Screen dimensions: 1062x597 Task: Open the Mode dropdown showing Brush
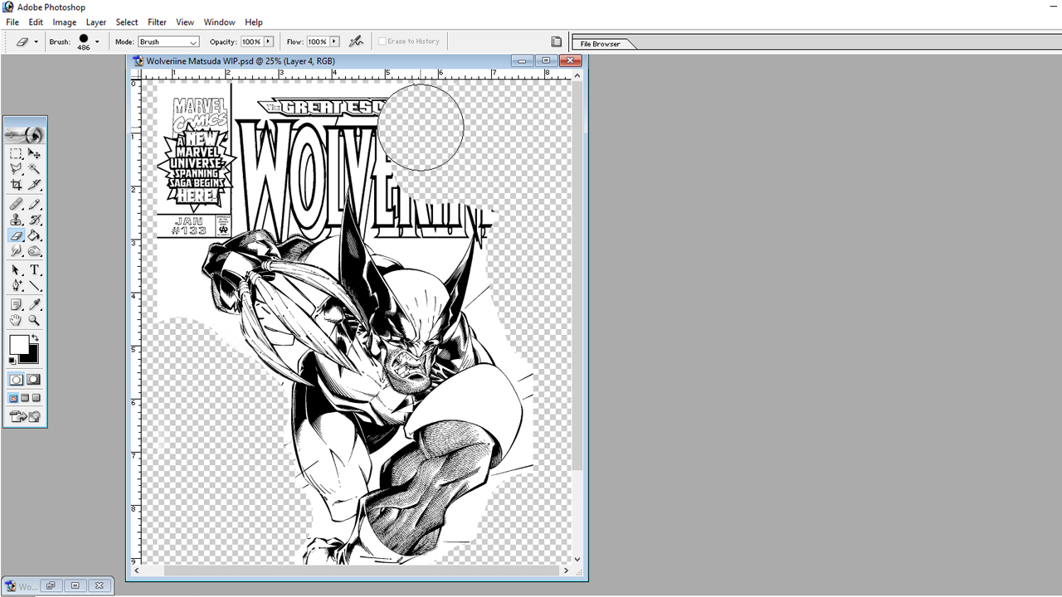(168, 42)
